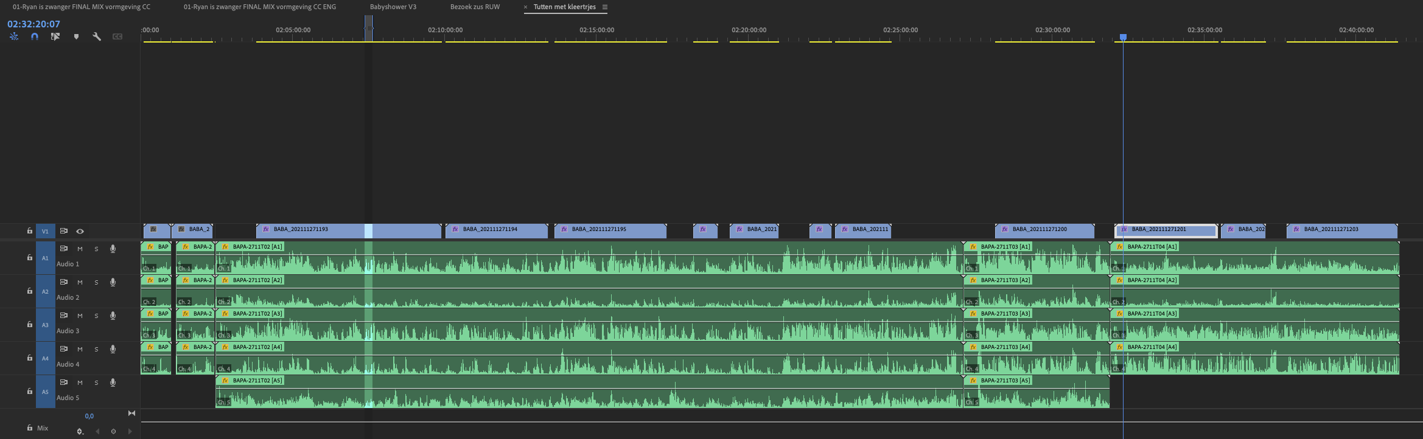Viewport: 1423px width, 439px height.
Task: Solo the Audio 4 track
Action: point(96,349)
